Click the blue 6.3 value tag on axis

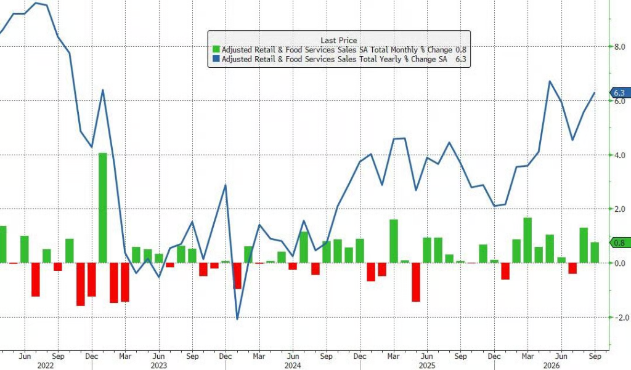point(618,93)
